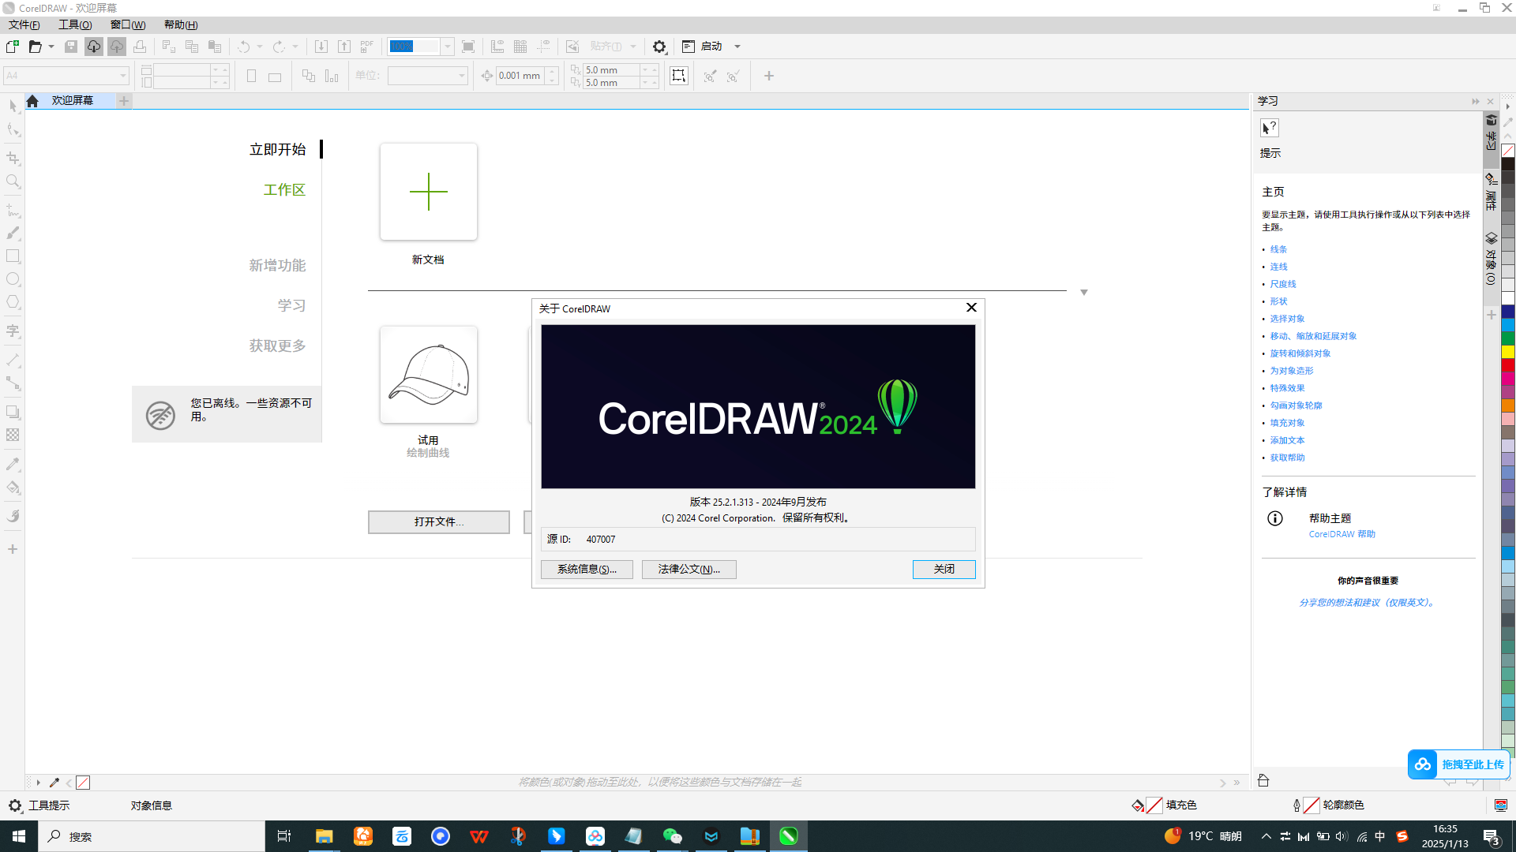Click the full-screen preview icon

468,47
